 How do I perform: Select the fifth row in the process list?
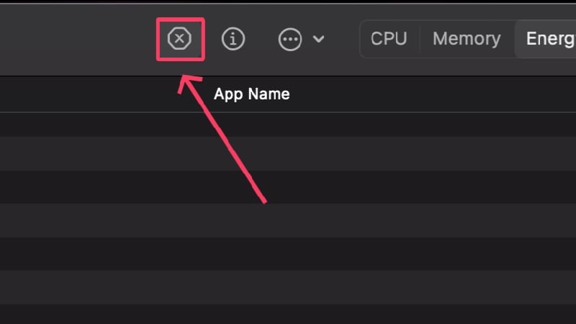[x=288, y=254]
